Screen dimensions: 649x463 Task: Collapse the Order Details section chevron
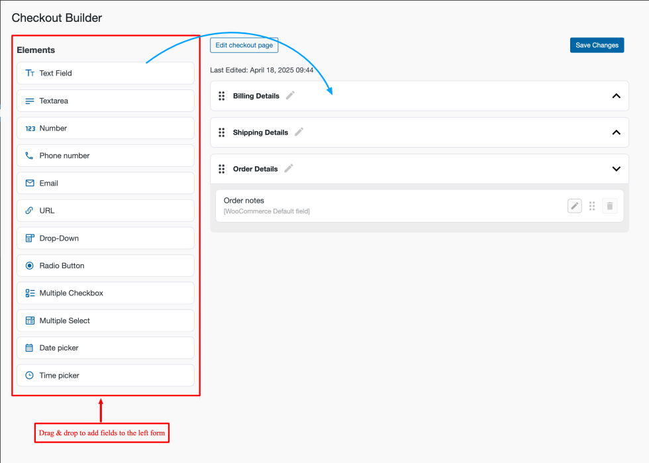[x=616, y=169]
